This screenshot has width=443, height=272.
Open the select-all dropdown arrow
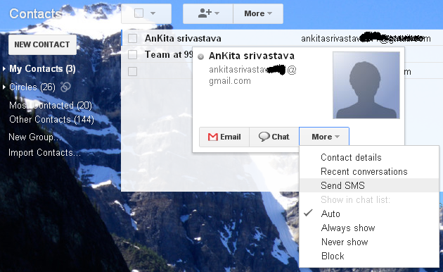coord(153,13)
